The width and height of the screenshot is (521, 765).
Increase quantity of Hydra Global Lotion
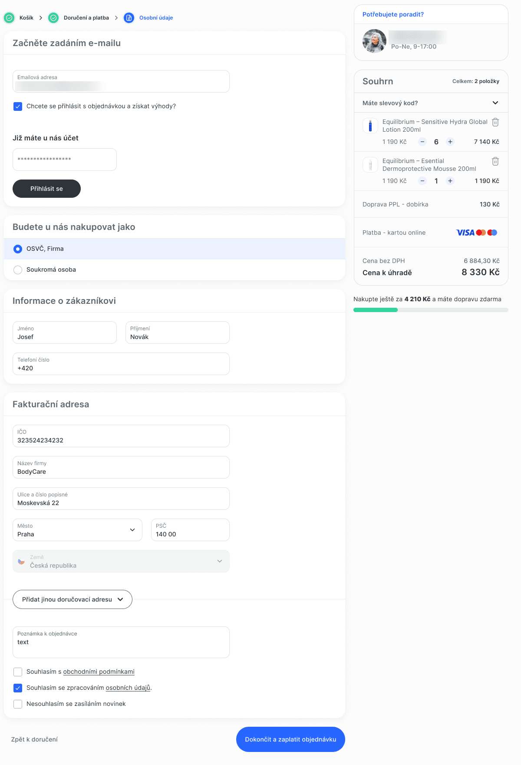(450, 142)
